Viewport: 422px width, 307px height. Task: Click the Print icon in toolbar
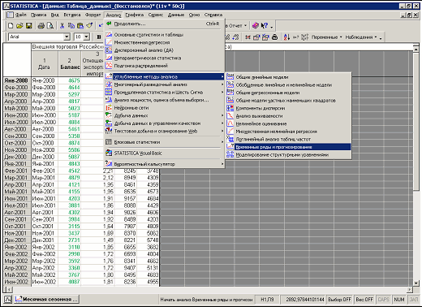(x=41, y=26)
